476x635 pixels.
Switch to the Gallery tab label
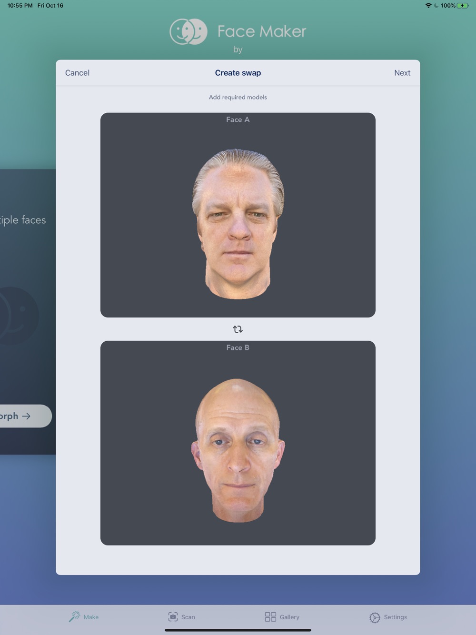pyautogui.click(x=289, y=617)
